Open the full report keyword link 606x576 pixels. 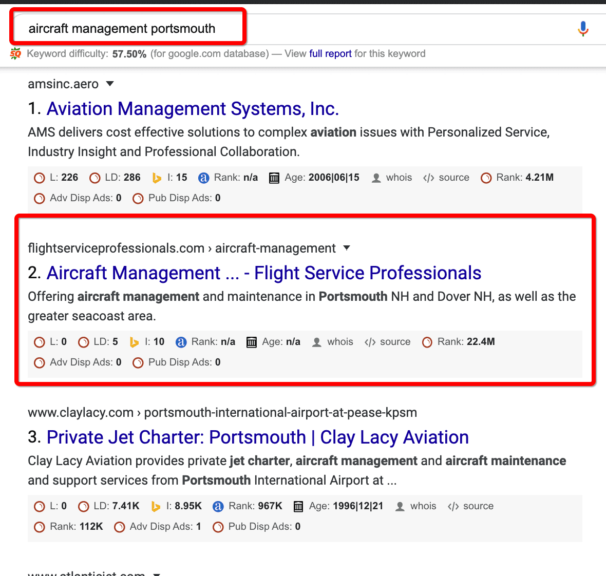pyautogui.click(x=330, y=53)
